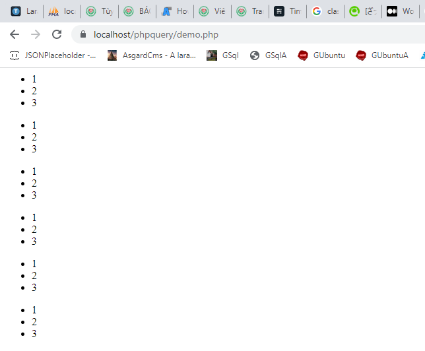The image size is (425, 351).
Task: Open the AsgardCms bookmark
Action: [152, 55]
